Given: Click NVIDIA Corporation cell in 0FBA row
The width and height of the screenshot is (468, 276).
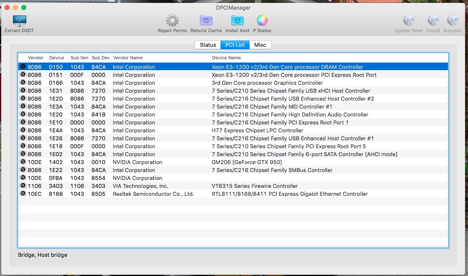Looking at the screenshot, I should pos(137,178).
